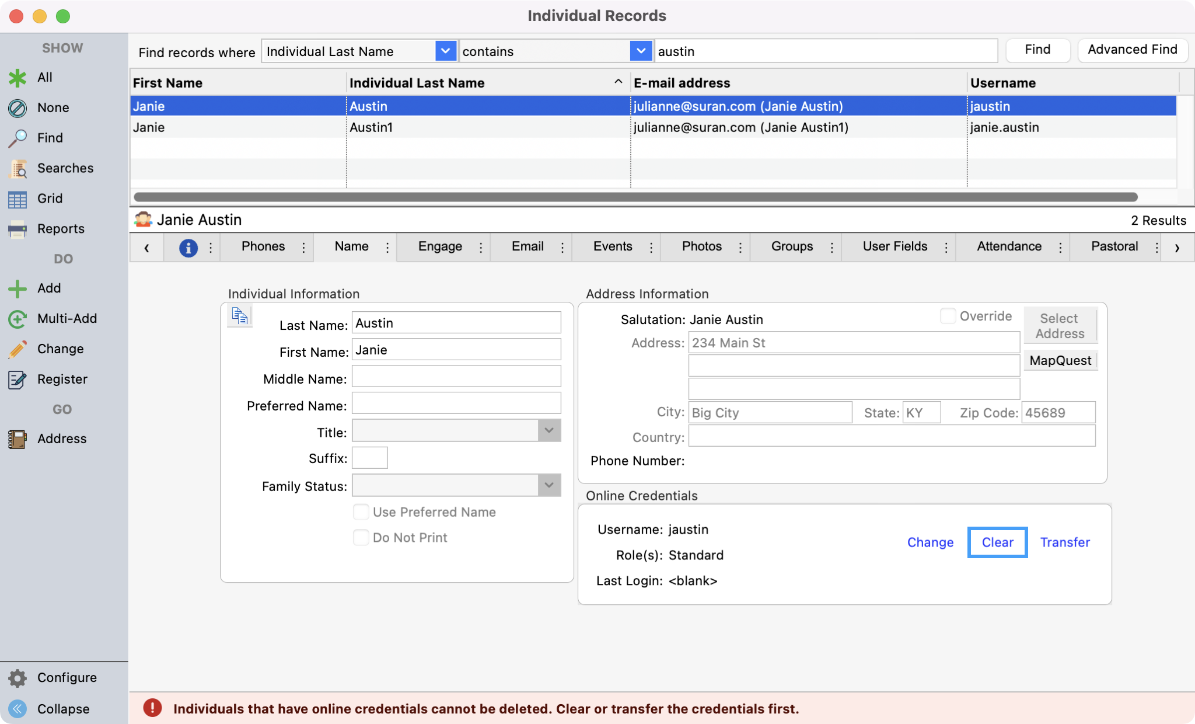Open Configure gear icon
The image size is (1195, 724).
click(x=18, y=678)
